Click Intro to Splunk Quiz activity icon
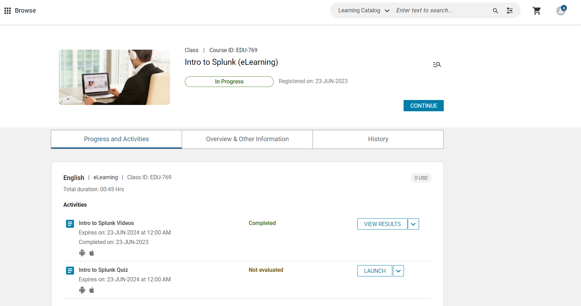Image resolution: width=581 pixels, height=306 pixels. click(x=70, y=270)
